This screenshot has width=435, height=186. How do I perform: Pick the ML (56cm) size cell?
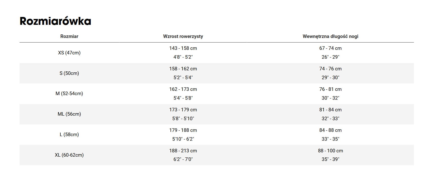(x=69, y=114)
